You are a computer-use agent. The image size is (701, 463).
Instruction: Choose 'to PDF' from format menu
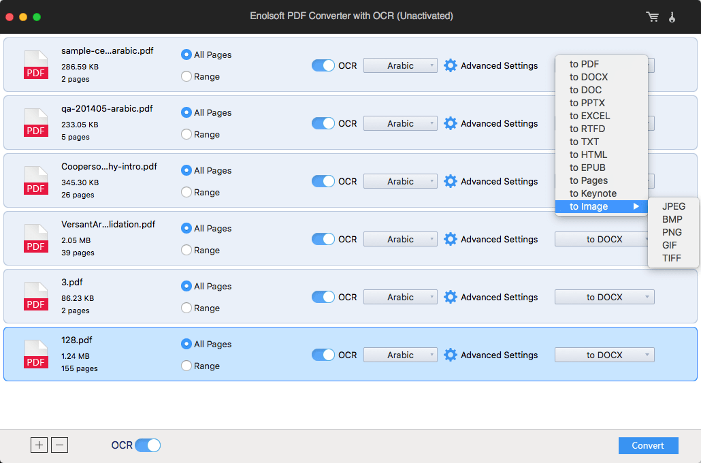tap(602, 64)
